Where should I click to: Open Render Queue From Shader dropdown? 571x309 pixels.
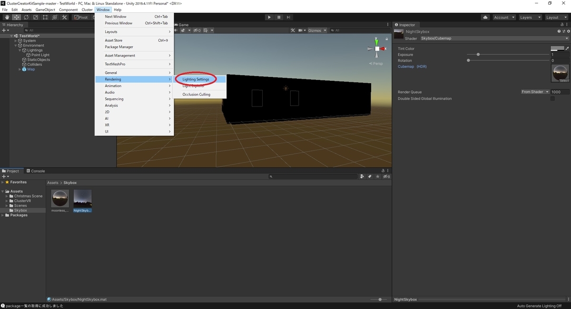point(535,92)
